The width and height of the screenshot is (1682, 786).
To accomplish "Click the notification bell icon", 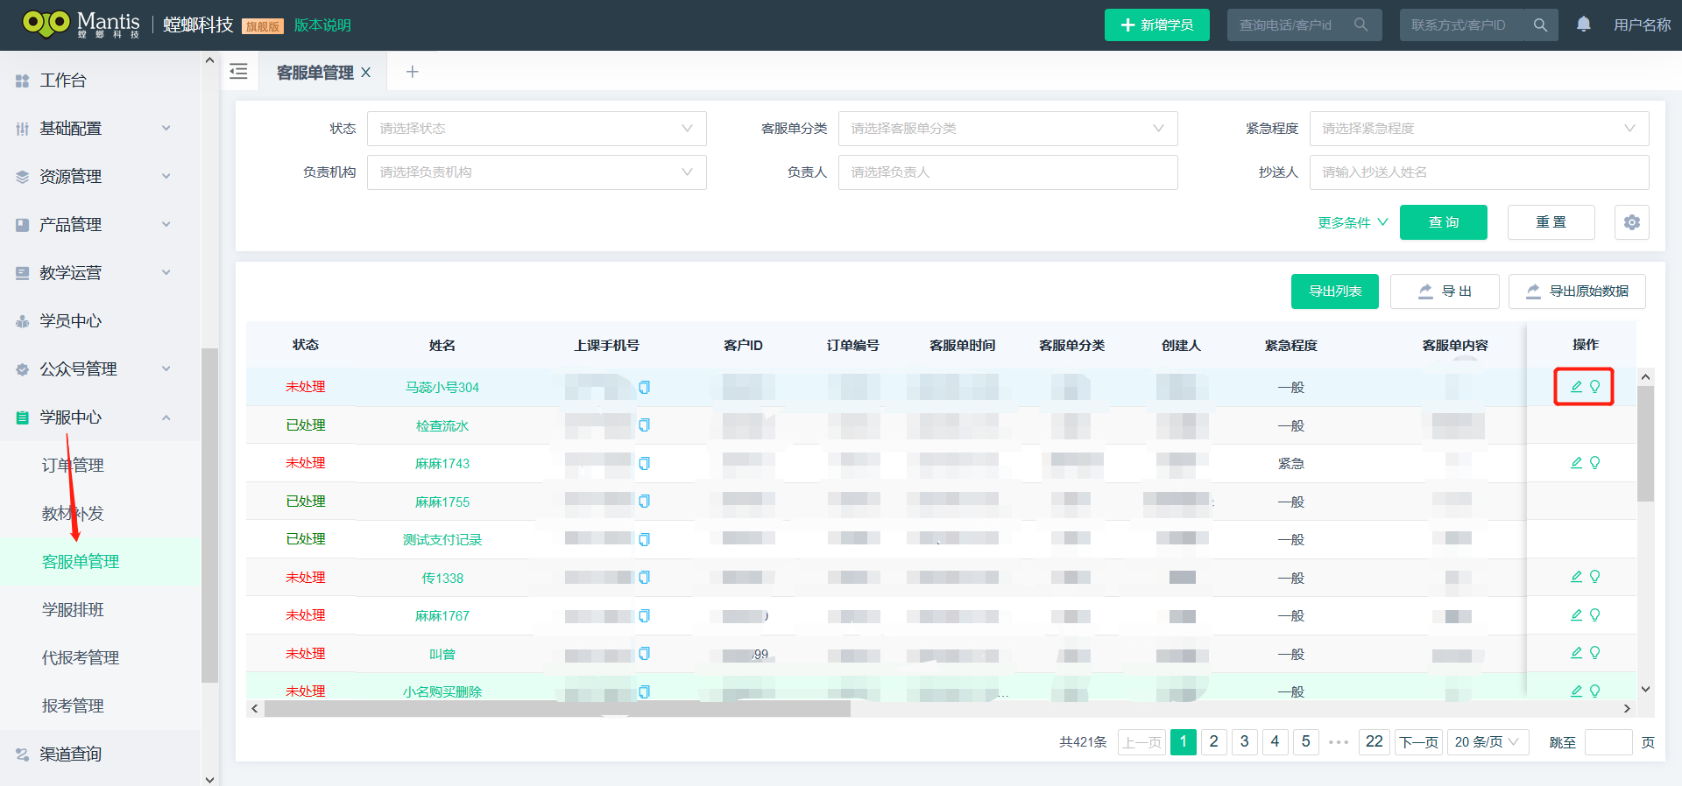I will pyautogui.click(x=1584, y=25).
